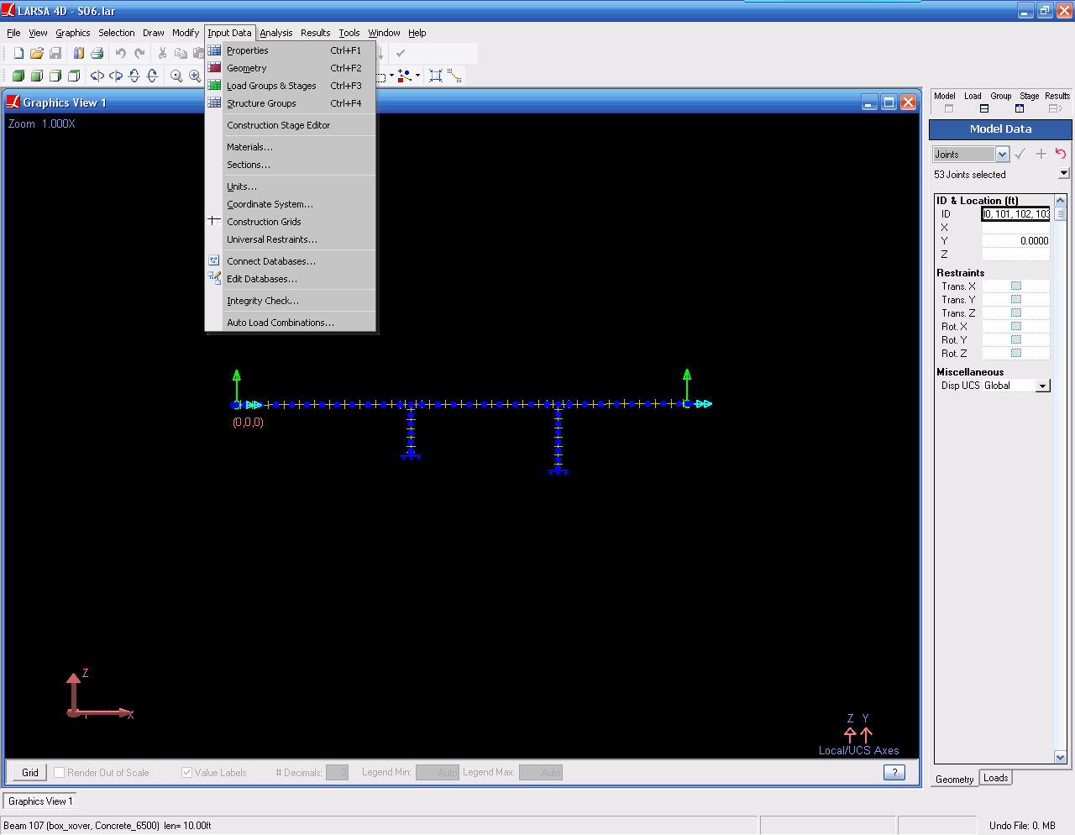Click the red undo arrow in Model Data
This screenshot has height=835, width=1075.
click(1061, 154)
